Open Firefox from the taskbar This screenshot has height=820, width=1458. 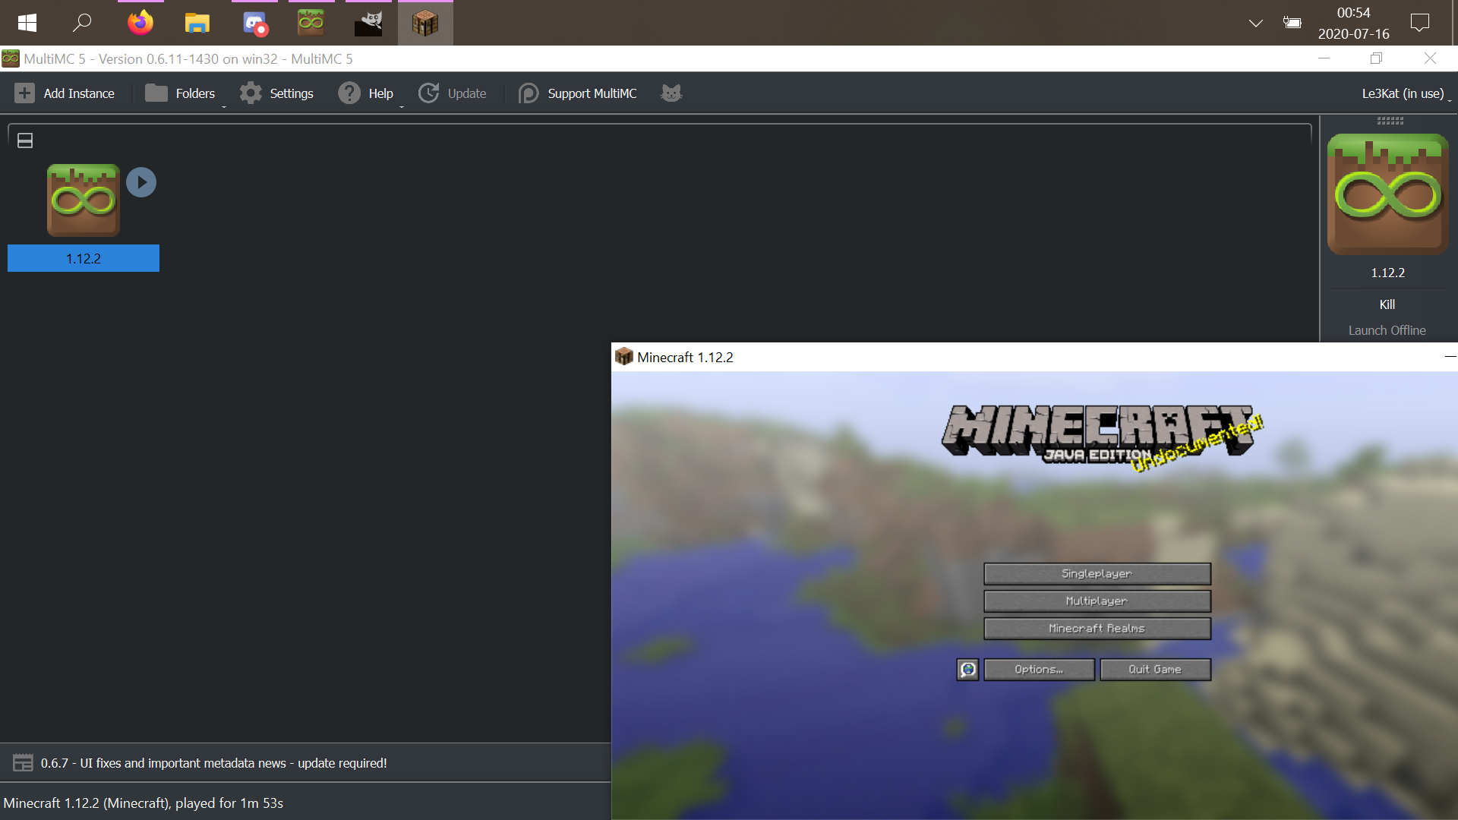(x=140, y=23)
